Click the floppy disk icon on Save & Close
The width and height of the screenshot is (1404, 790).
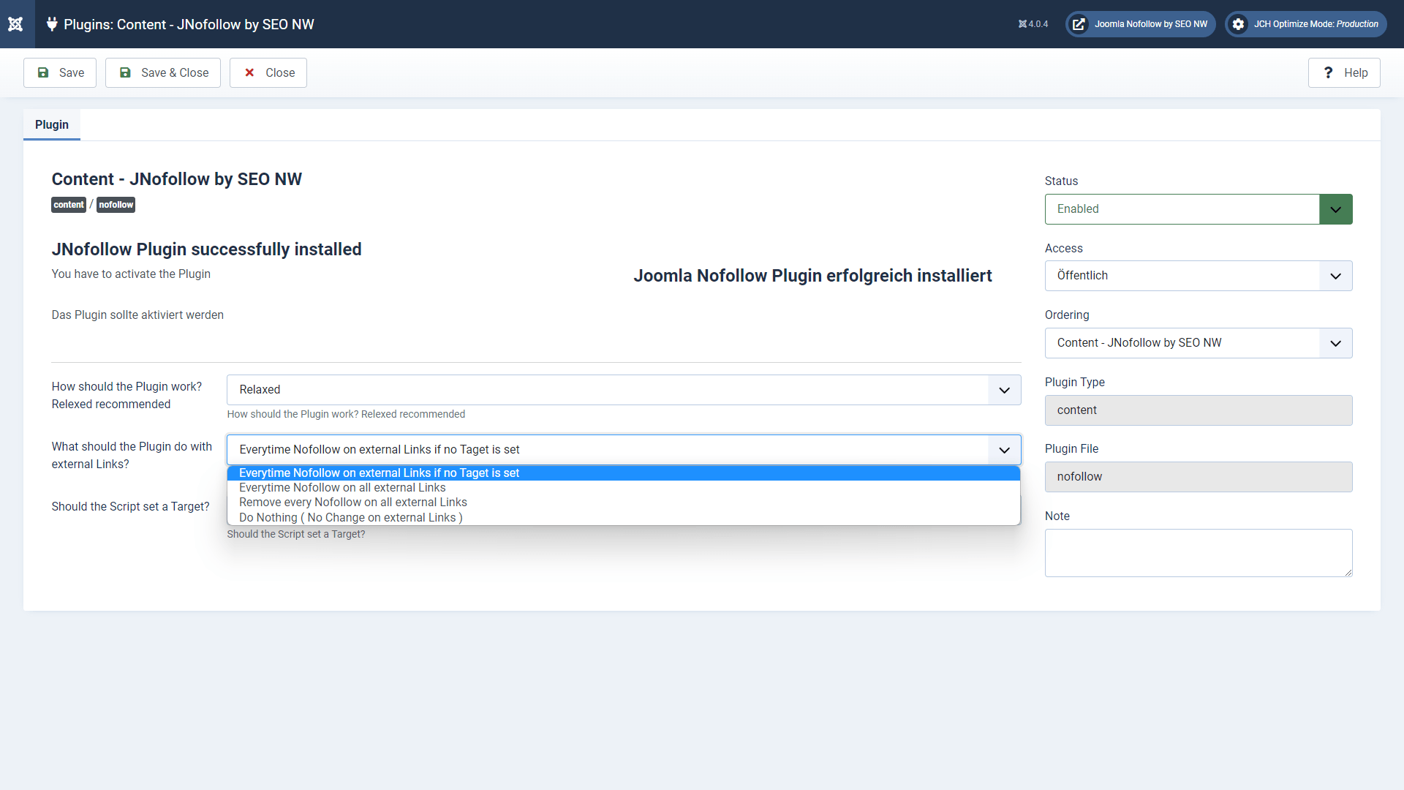coord(125,72)
